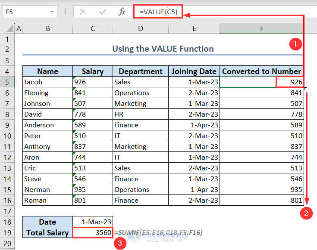Viewport: 317px width, 250px height.
Task: Select converted number cell 801 in column F
Action: [262, 201]
